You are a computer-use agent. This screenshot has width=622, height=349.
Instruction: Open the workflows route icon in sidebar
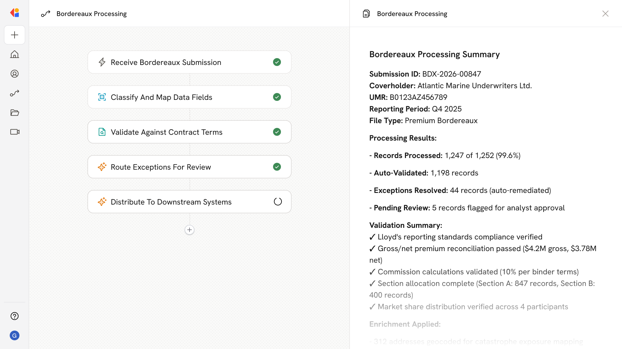[15, 93]
